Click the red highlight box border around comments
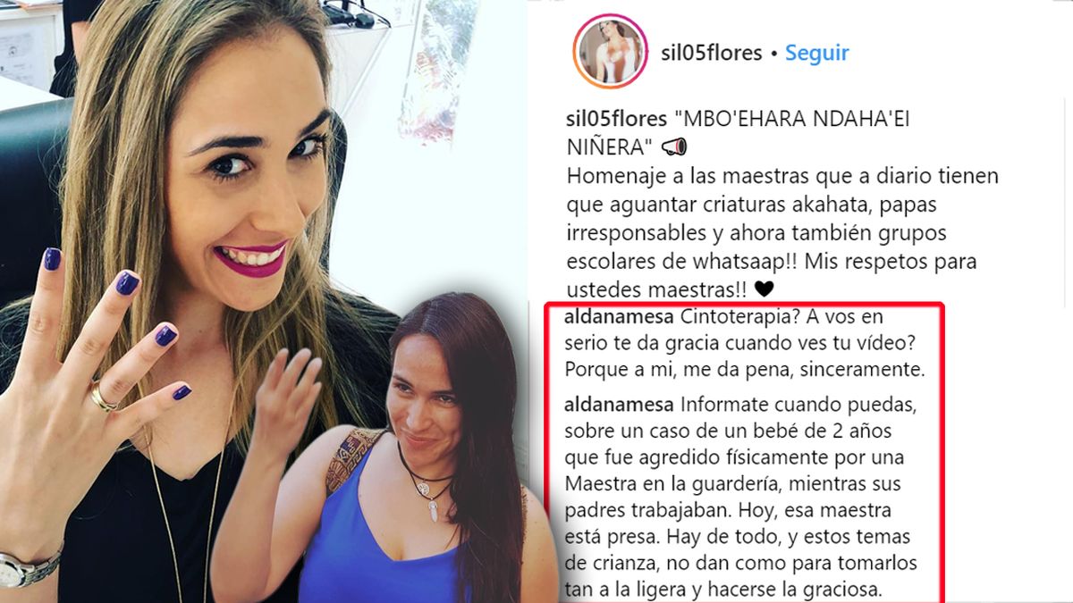 (x=943, y=447)
